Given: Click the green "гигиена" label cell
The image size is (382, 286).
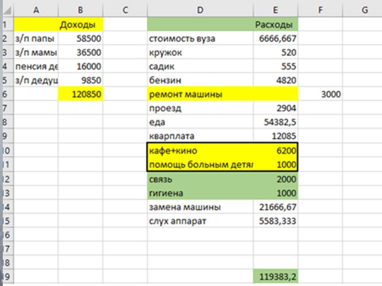Looking at the screenshot, I should [x=200, y=193].
